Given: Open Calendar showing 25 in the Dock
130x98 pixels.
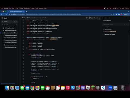Looking at the screenshot, I should point(48,88).
